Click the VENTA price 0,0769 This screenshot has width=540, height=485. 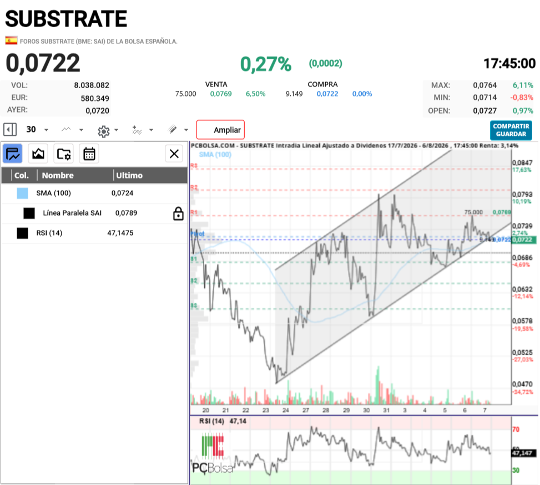point(221,94)
